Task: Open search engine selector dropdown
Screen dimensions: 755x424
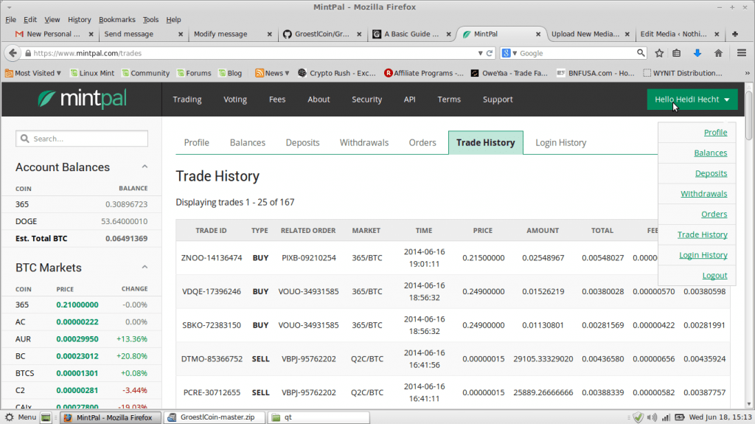Action: coord(509,53)
